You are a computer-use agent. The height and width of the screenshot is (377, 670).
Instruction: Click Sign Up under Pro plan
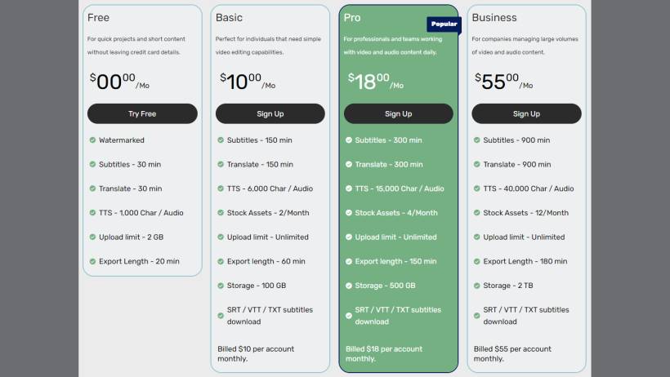[398, 113]
